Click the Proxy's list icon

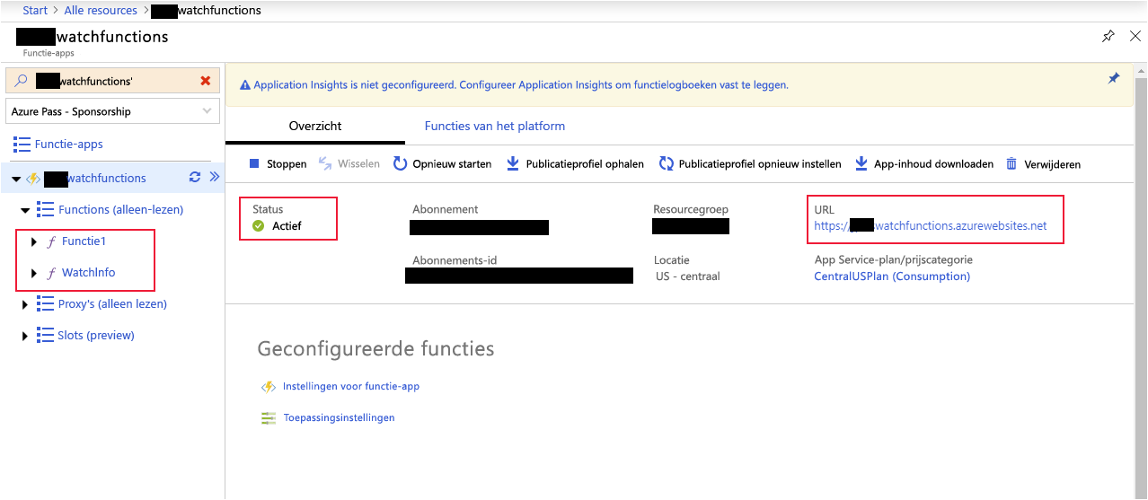pos(45,304)
